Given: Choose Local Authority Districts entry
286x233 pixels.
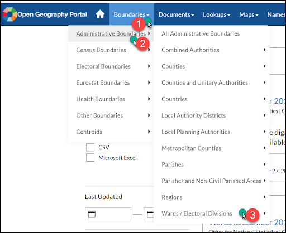Looking at the screenshot, I should pos(212,115).
